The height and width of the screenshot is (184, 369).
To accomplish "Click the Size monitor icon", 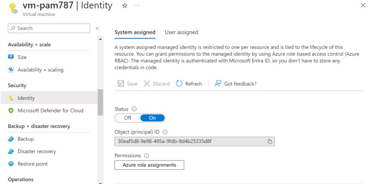I will click(x=11, y=57).
